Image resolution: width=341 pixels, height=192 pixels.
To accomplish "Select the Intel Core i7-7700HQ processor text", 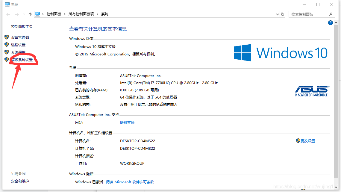I will pyautogui.click(x=169, y=83).
